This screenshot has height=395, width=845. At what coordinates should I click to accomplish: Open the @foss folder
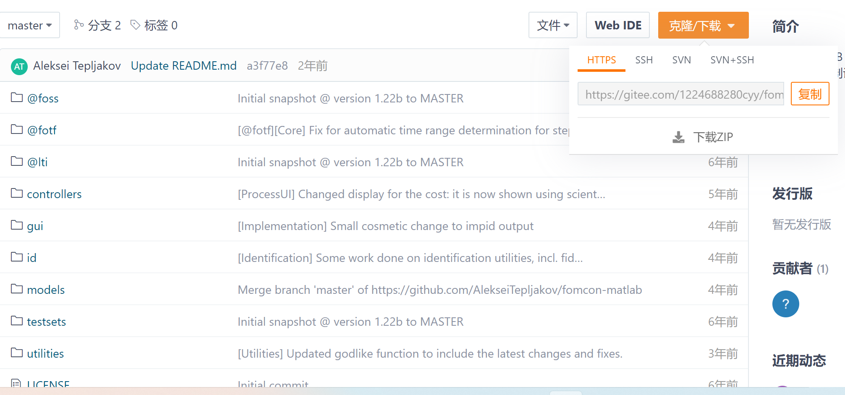[x=43, y=98]
